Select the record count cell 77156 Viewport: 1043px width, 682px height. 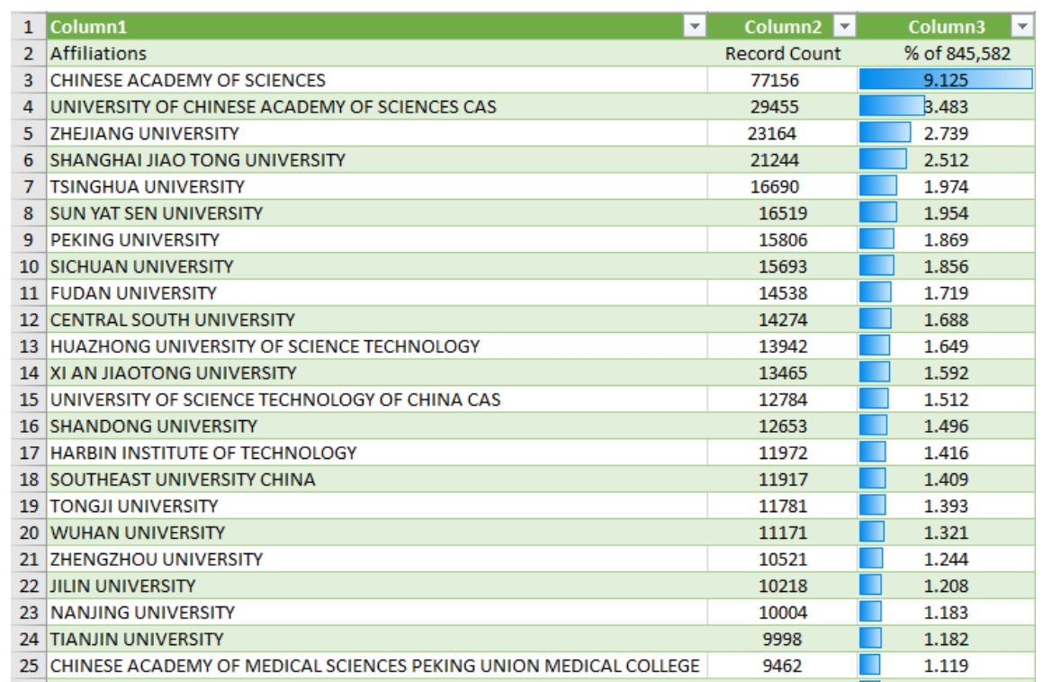pos(782,80)
